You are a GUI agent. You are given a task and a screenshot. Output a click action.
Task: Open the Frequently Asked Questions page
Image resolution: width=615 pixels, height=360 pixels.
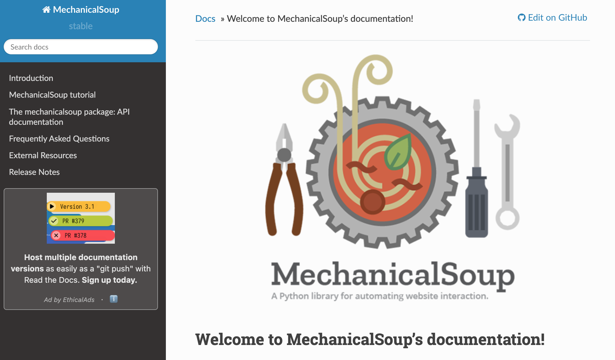(59, 138)
